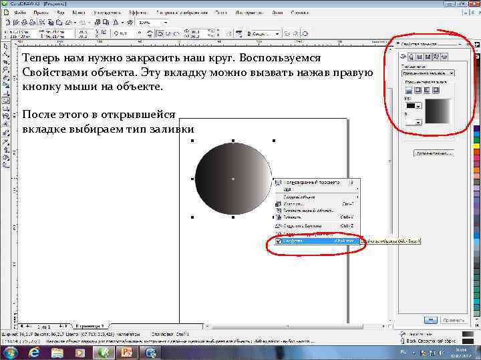
Task: Open the Страница 1 page tab
Action: [90, 326]
